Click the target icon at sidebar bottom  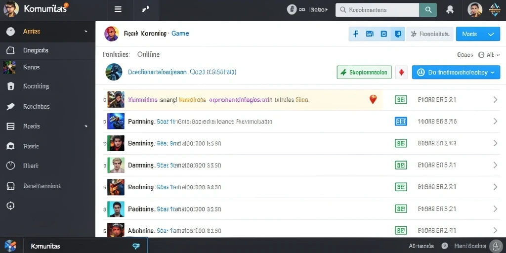pyautogui.click(x=11, y=206)
